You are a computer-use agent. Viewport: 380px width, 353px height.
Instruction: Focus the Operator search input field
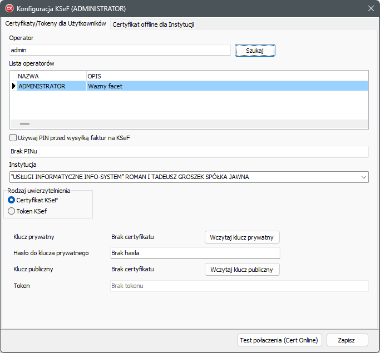120,51
